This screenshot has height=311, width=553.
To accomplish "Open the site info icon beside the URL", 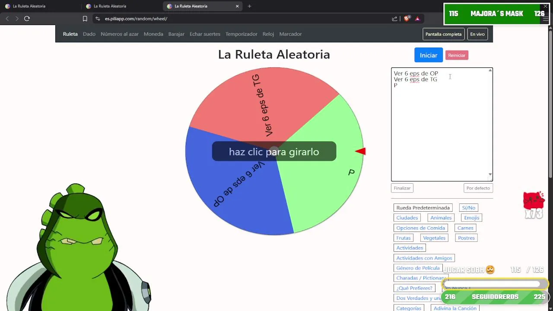I will (x=98, y=19).
